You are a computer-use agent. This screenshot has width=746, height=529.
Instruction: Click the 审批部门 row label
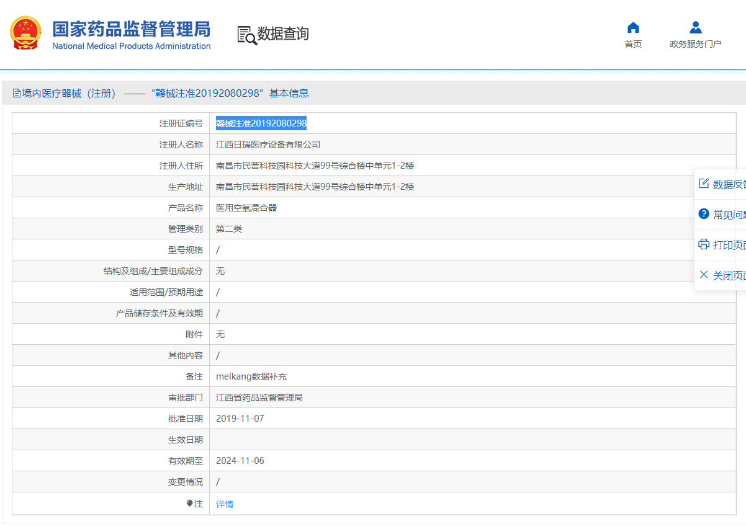(x=186, y=398)
